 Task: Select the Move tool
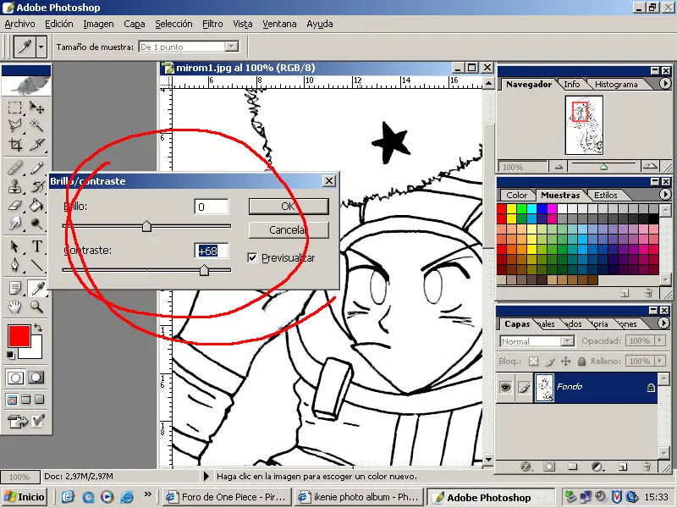point(36,108)
